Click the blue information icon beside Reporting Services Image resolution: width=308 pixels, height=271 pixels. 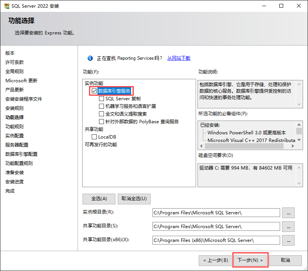click(x=90, y=58)
